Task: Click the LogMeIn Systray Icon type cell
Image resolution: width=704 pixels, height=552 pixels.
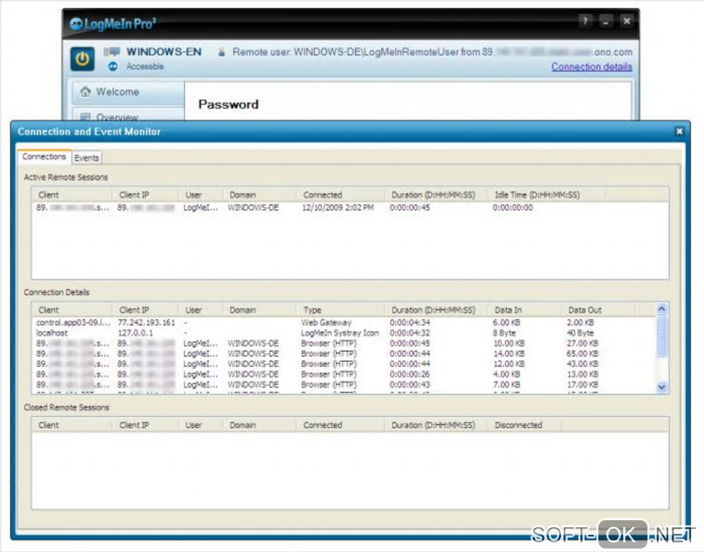Action: (x=340, y=332)
